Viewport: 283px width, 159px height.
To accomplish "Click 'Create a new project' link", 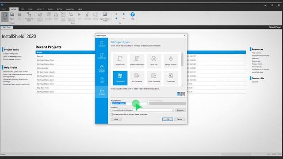I will tap(11, 54).
